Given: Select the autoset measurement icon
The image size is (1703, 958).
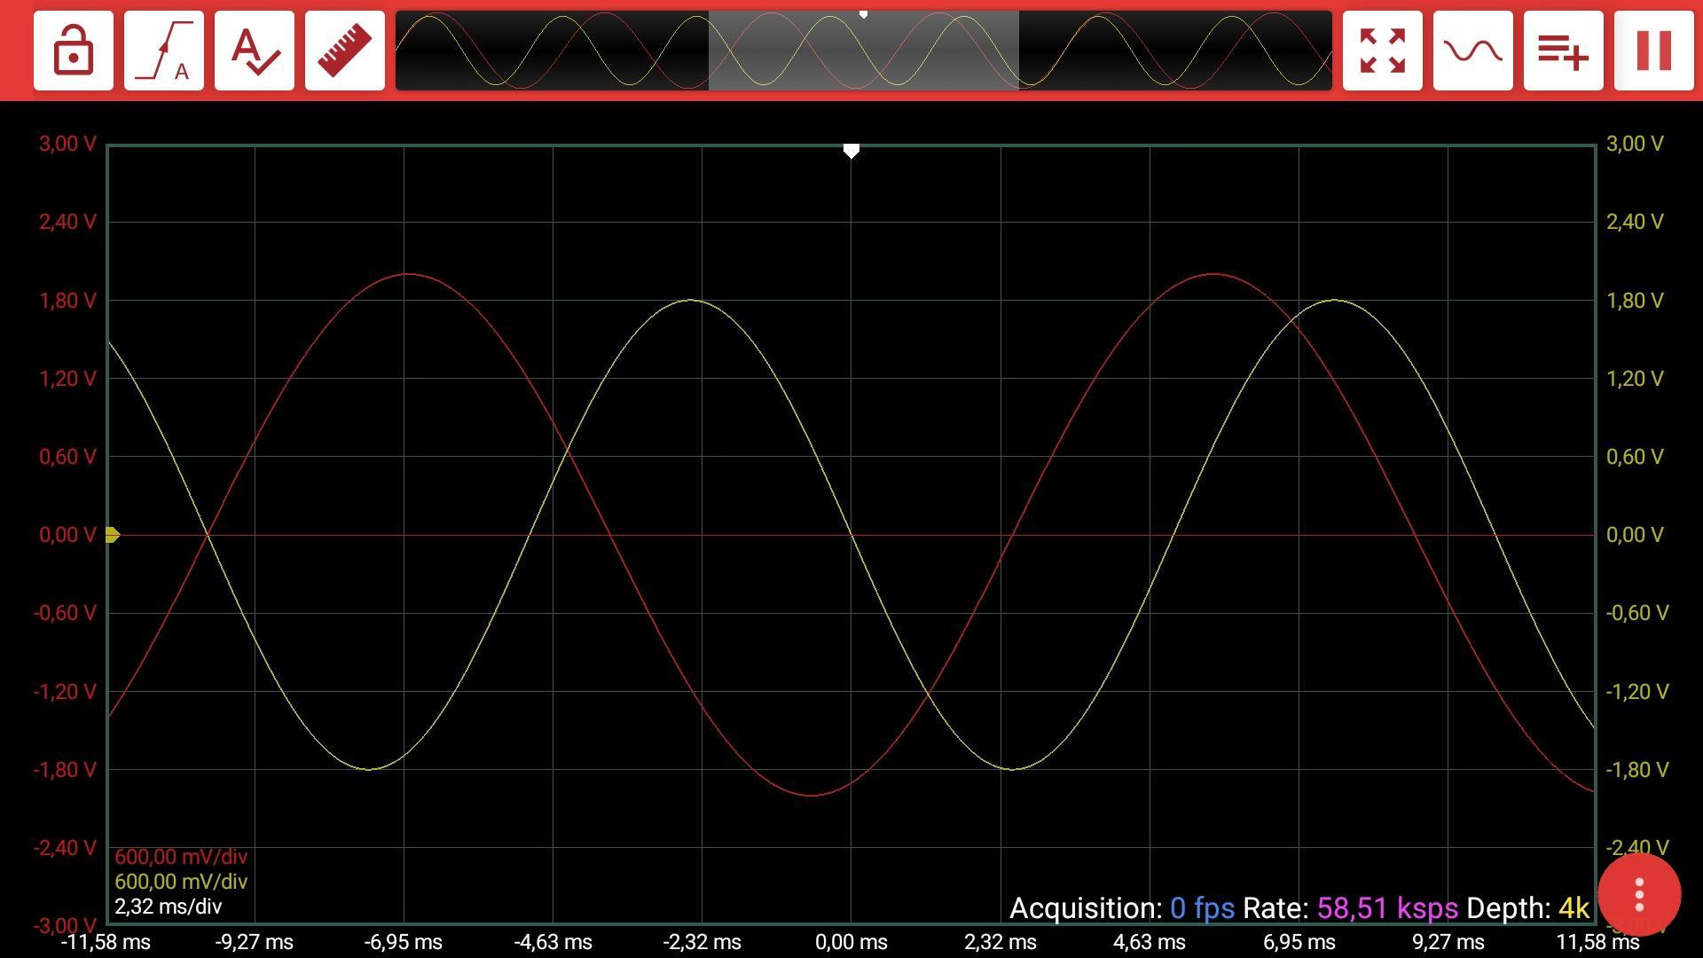Looking at the screenshot, I should click(255, 51).
